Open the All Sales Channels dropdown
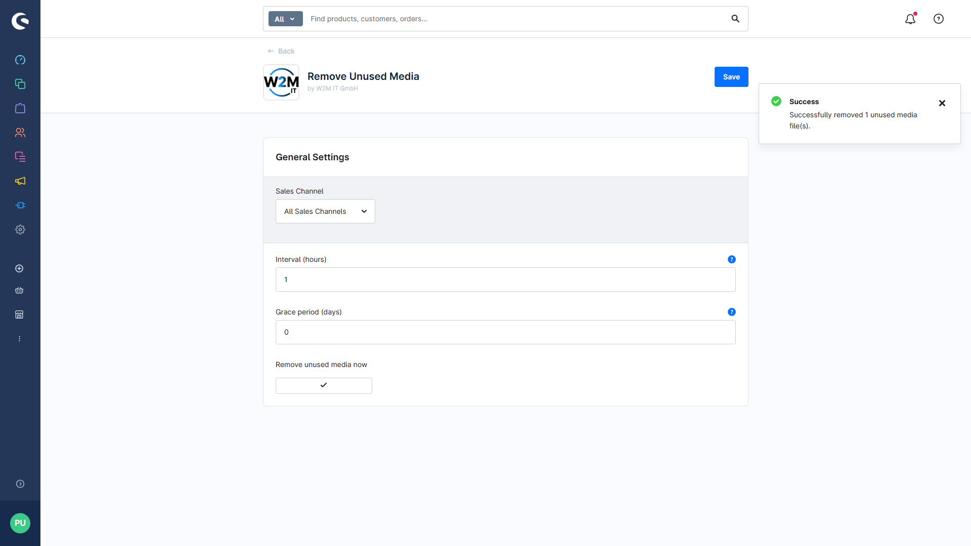Viewport: 971px width, 546px height. click(x=325, y=211)
